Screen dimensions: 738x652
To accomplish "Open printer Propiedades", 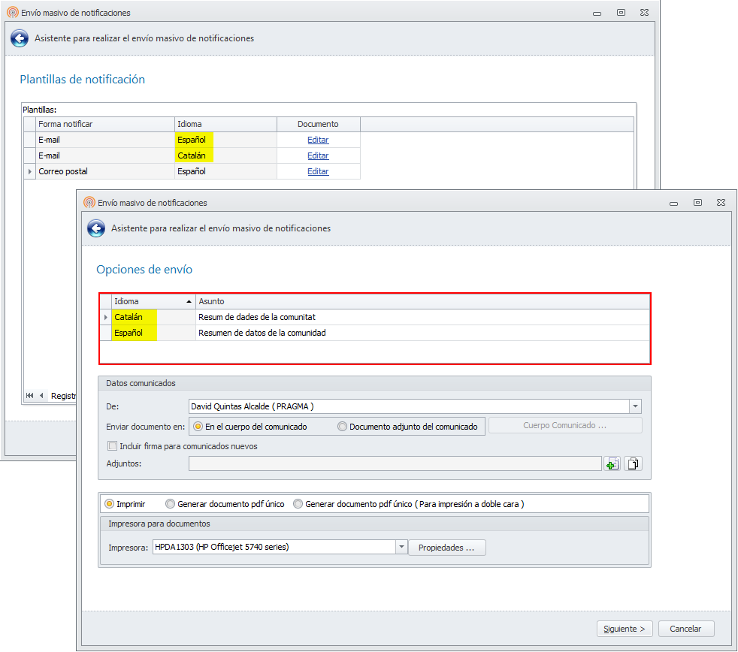I will pos(446,548).
